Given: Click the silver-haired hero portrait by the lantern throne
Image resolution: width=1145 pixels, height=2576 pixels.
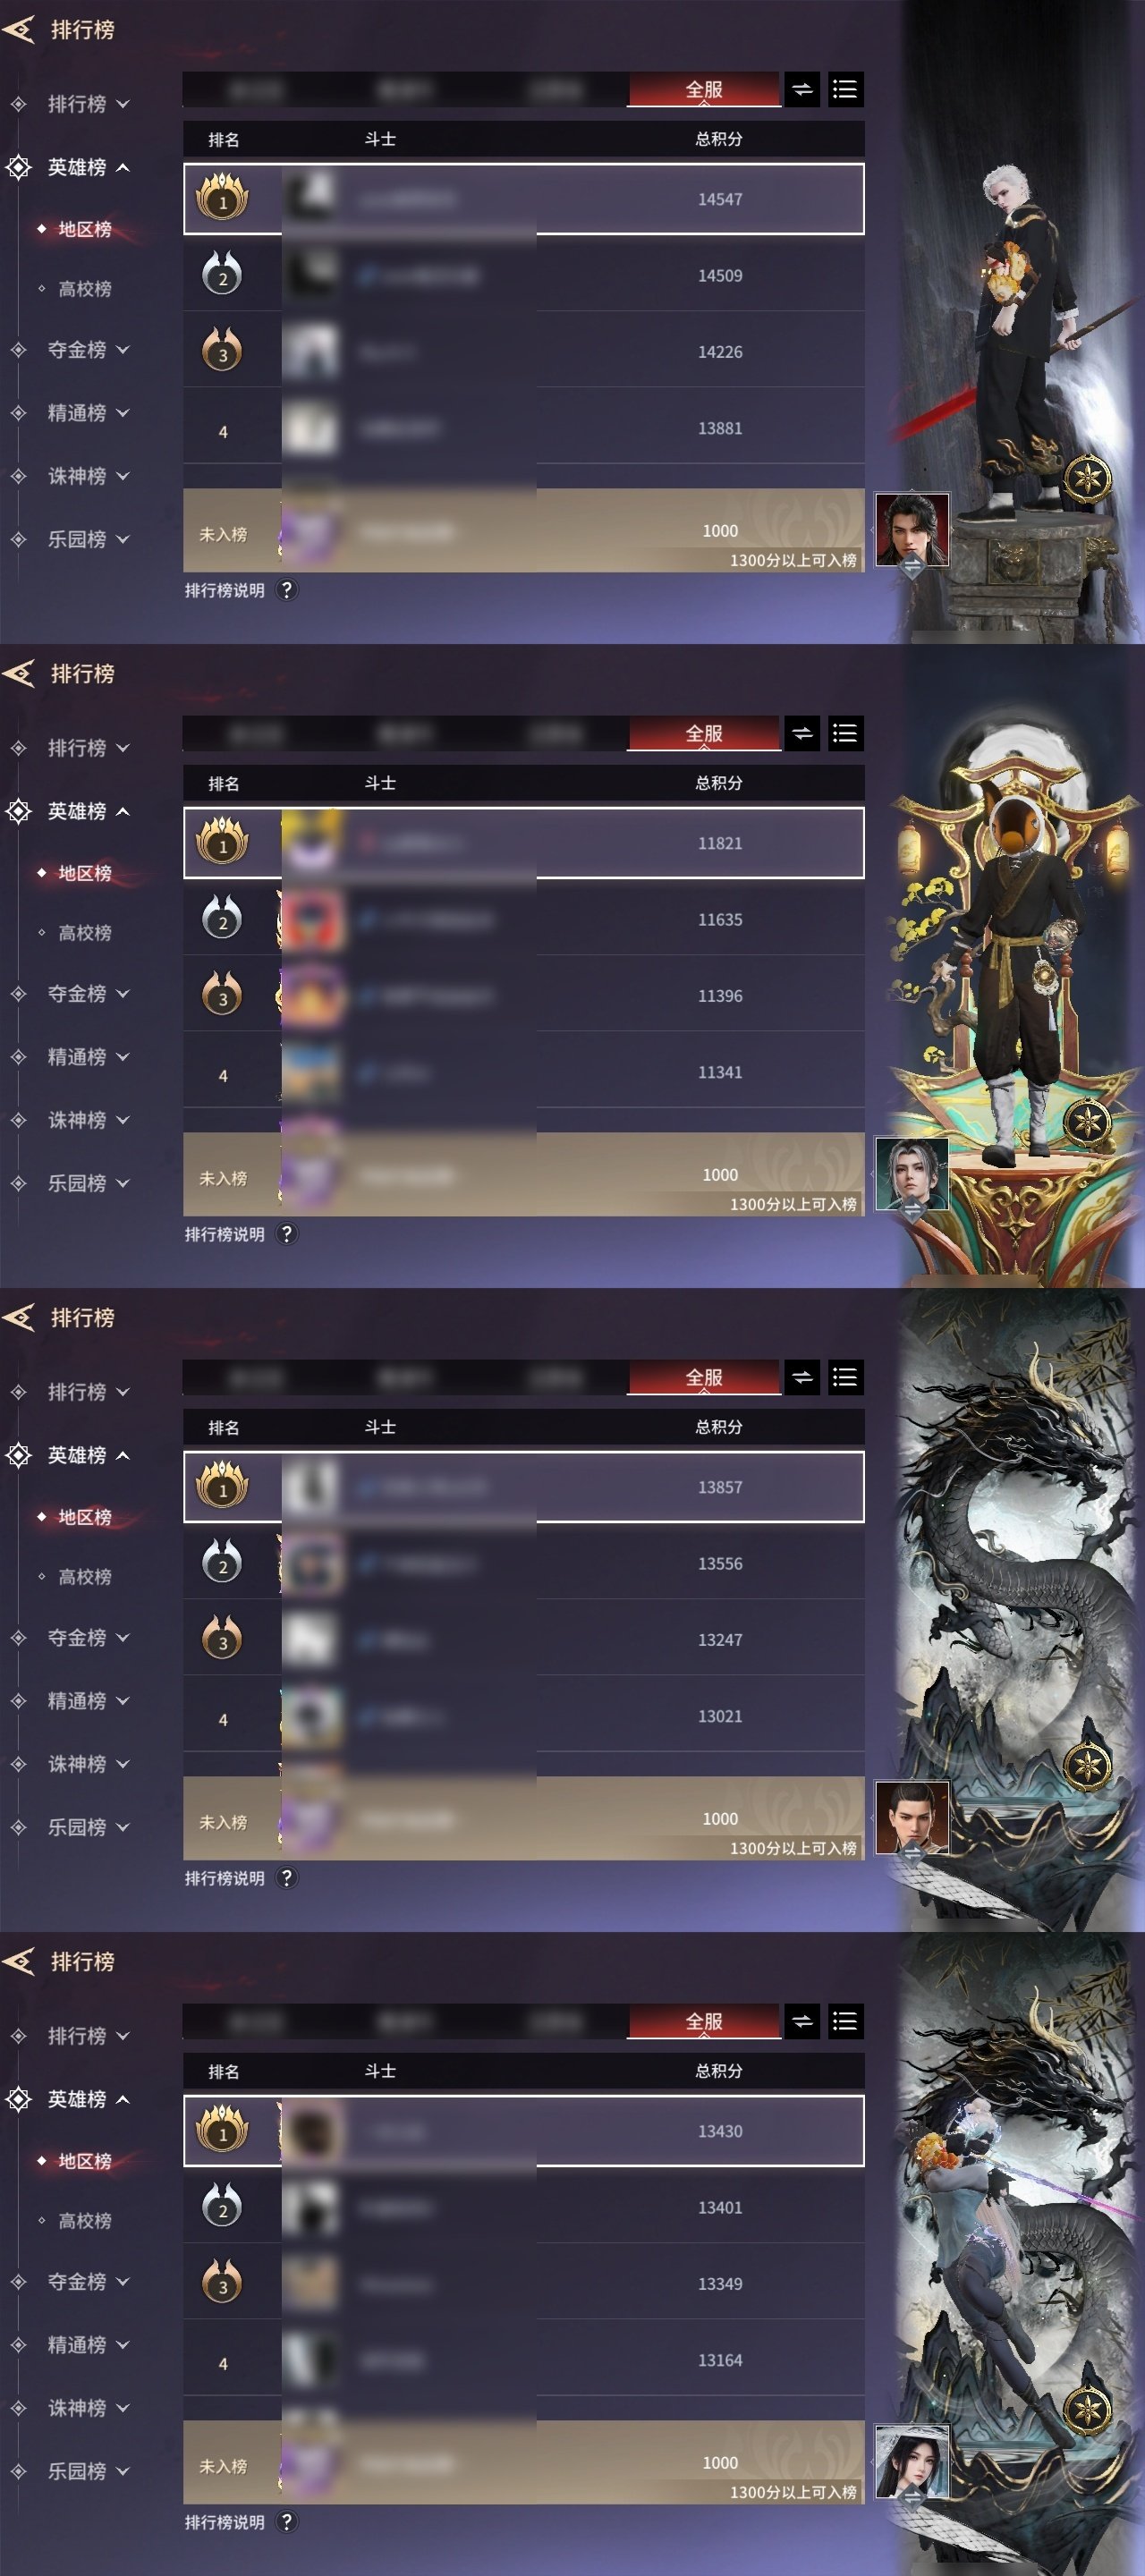Looking at the screenshot, I should pos(912,1174).
